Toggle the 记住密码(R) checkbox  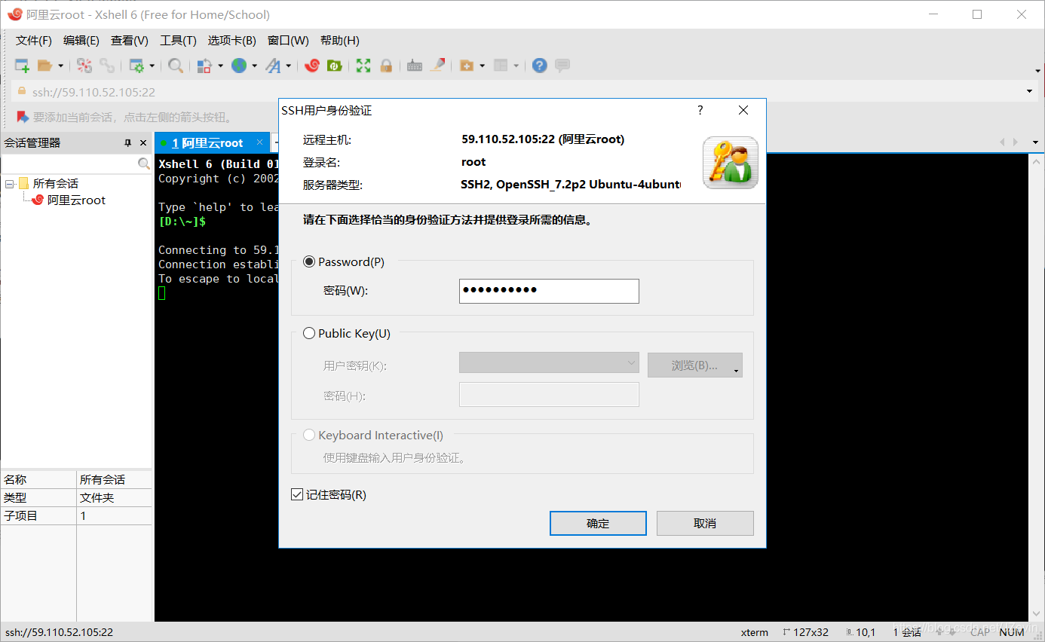pos(297,494)
